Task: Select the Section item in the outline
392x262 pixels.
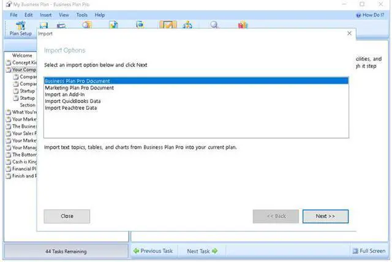Action: click(x=28, y=105)
